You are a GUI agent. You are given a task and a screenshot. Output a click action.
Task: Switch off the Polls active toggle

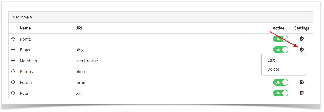[281, 93]
